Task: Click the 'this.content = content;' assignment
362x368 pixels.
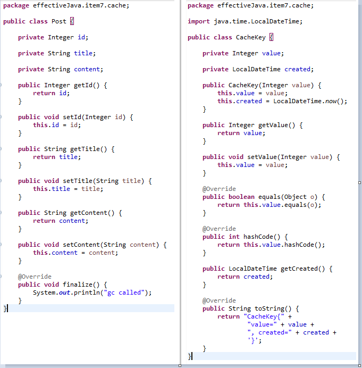Action: 75,253
